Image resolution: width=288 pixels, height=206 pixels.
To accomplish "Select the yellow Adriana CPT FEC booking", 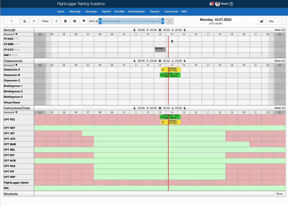I will [171, 70].
